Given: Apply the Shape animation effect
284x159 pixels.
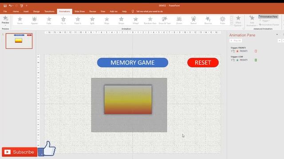Looking at the screenshot, I should click(121, 20).
